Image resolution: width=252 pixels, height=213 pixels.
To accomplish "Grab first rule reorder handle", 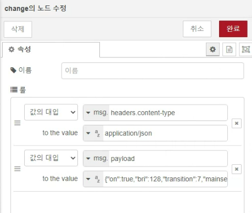I will [18, 123].
